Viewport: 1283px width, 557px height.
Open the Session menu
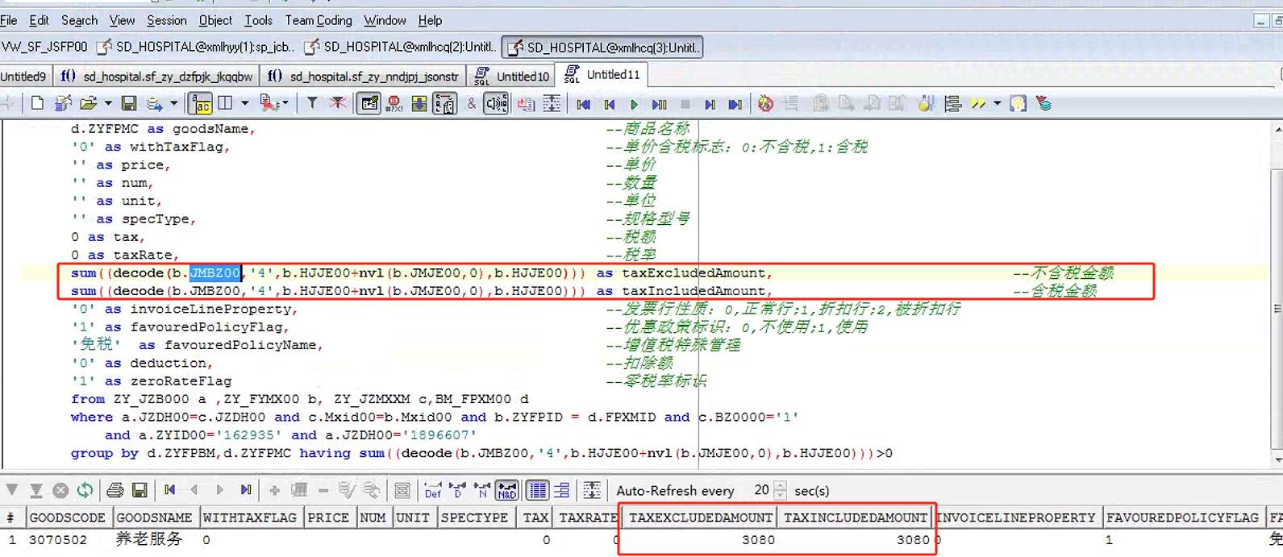click(x=166, y=20)
